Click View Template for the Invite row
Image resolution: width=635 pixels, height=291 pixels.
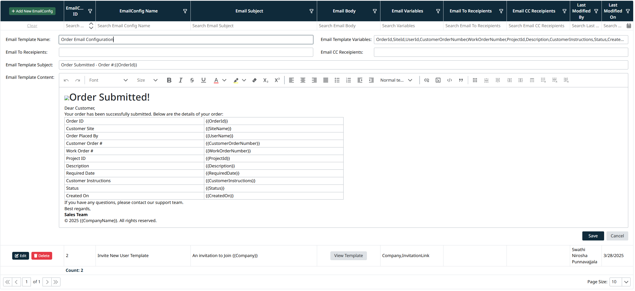(348, 255)
